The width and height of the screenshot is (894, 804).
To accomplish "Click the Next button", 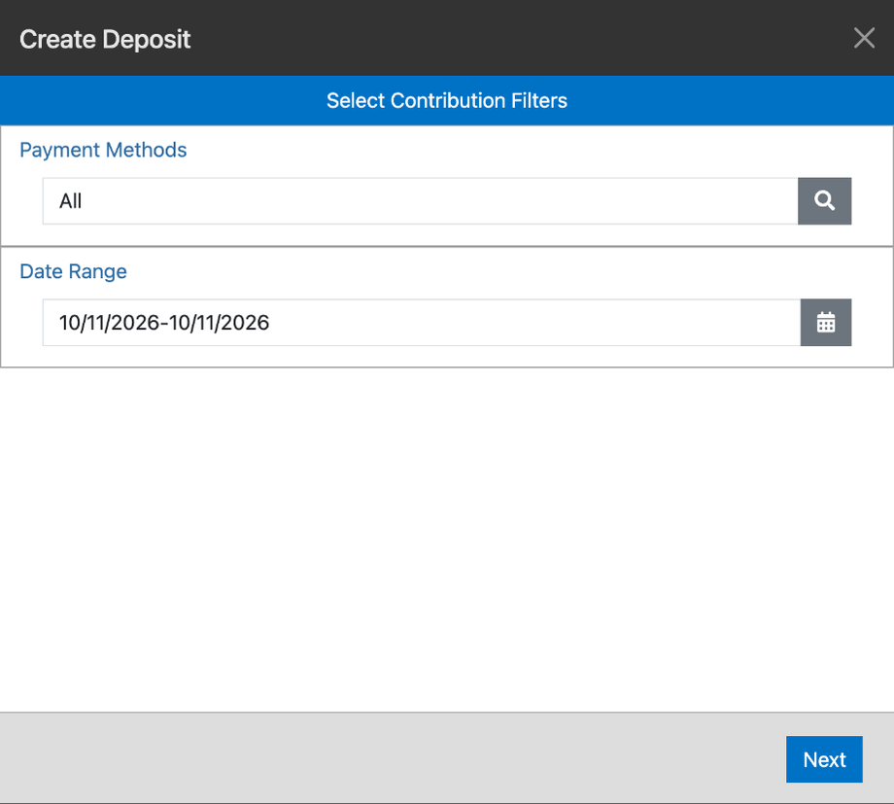I will (x=824, y=759).
